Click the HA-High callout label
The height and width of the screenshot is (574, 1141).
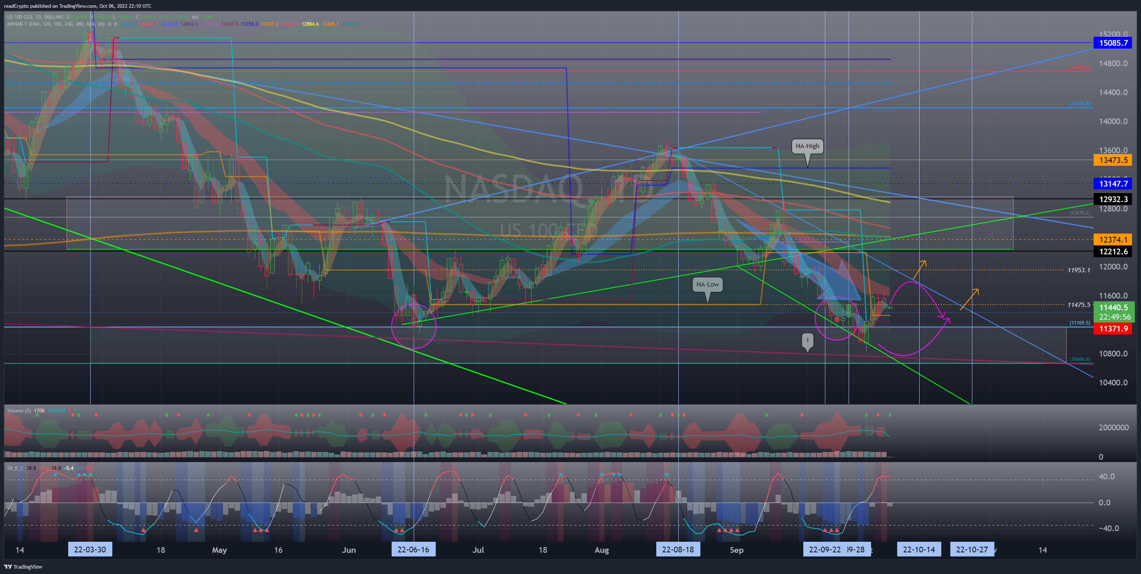tap(807, 146)
